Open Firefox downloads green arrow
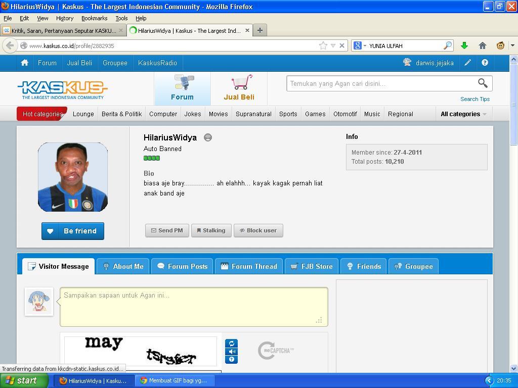The image size is (518, 388). [464, 45]
